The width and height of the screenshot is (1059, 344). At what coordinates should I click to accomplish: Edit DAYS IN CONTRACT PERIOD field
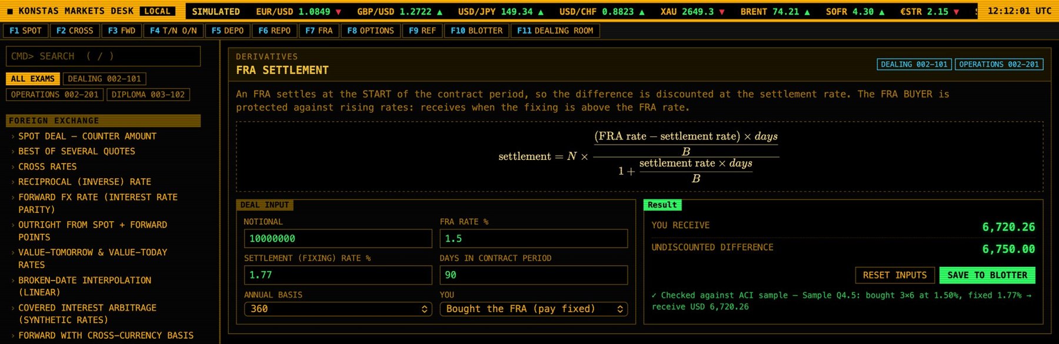click(534, 275)
